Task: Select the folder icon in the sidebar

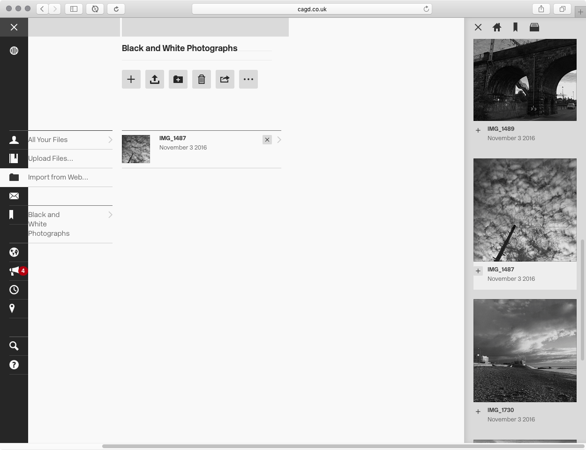Action: click(x=14, y=177)
